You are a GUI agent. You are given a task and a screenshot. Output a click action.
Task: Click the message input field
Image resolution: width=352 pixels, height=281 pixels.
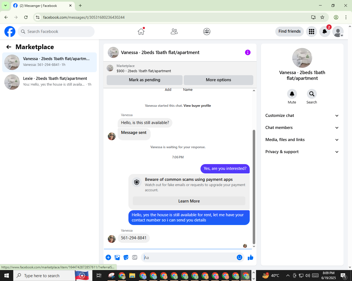188,257
